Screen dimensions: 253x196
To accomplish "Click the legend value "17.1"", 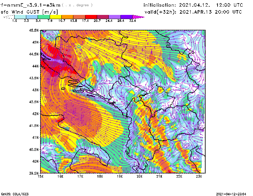I will [85, 21].
